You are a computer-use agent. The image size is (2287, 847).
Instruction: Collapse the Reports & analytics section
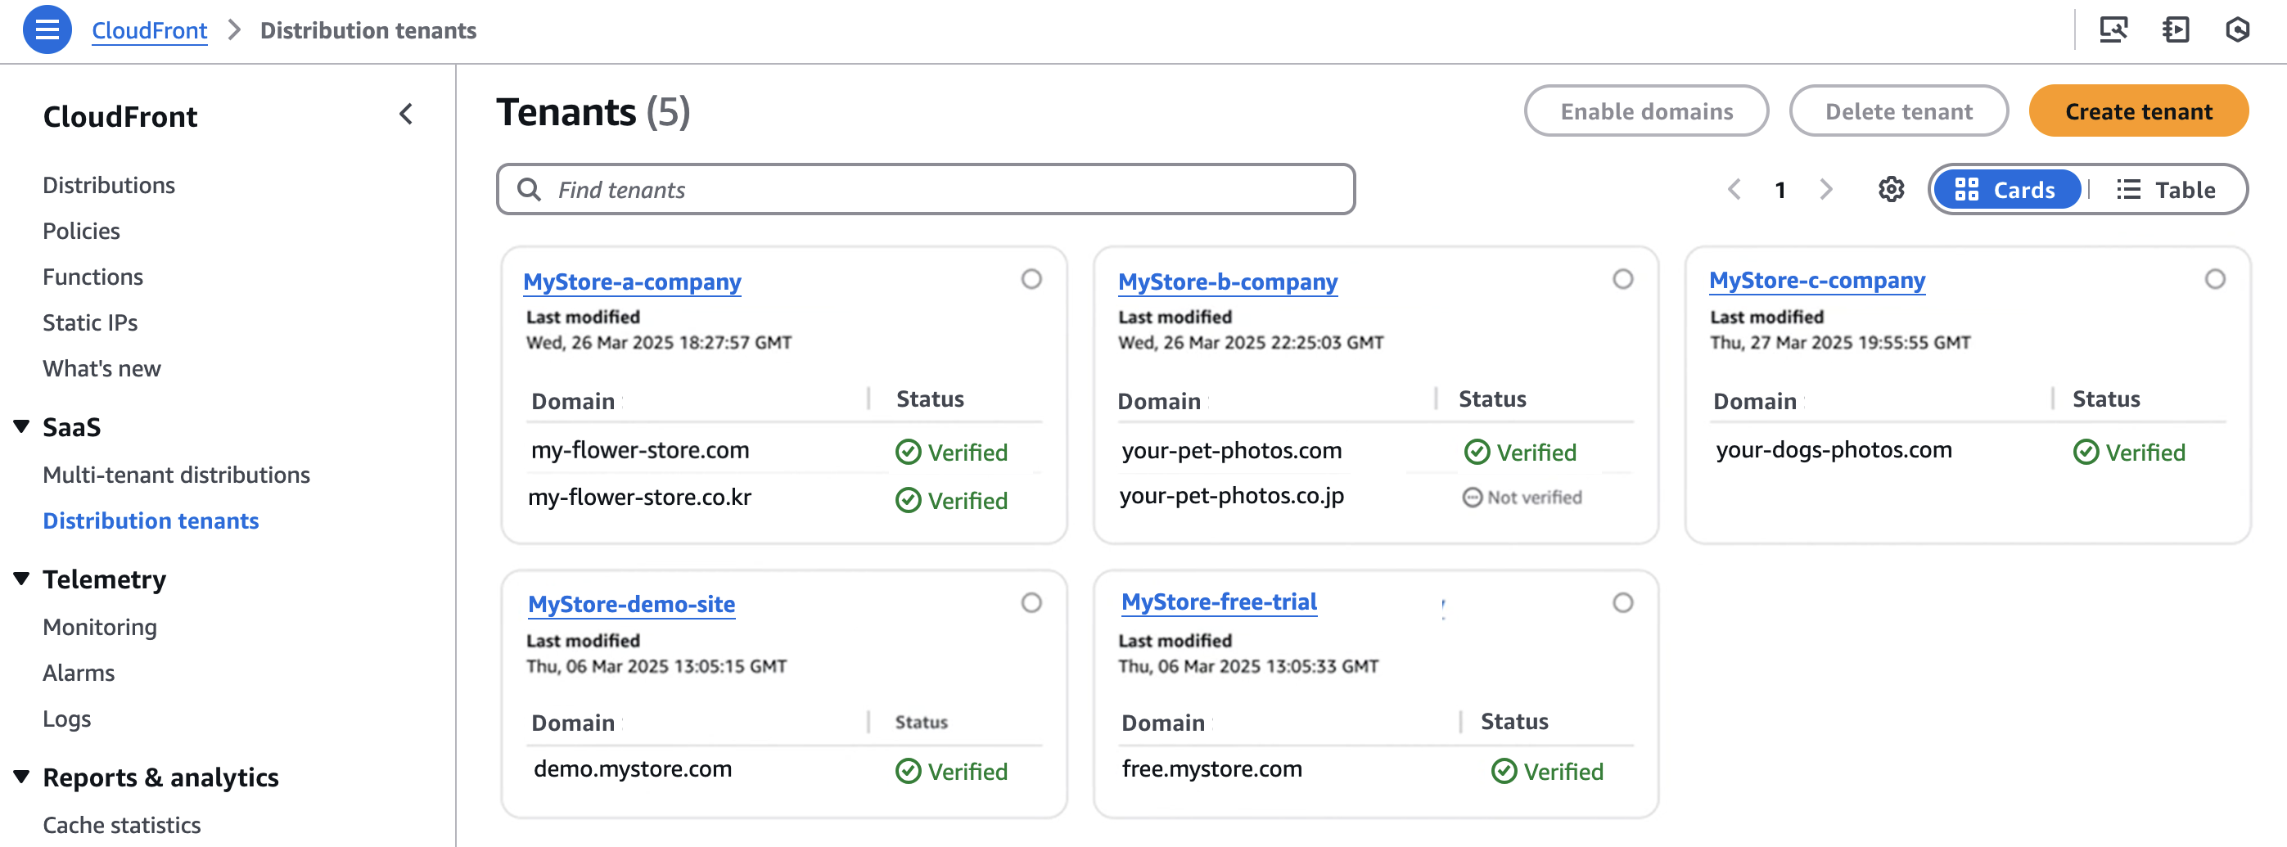coord(22,777)
